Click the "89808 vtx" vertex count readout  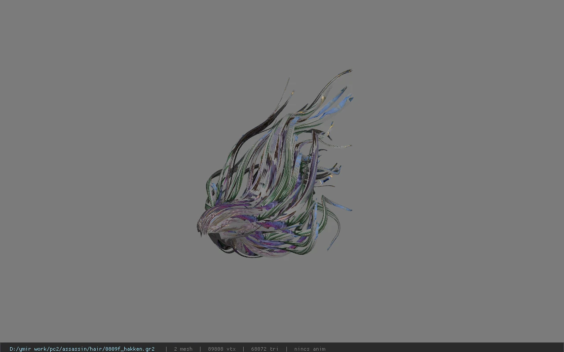tap(222, 349)
